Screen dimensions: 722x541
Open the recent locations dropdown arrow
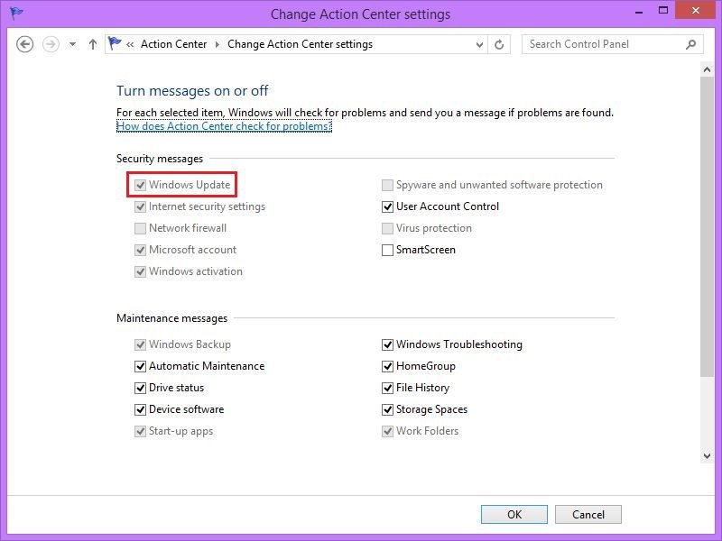72,44
